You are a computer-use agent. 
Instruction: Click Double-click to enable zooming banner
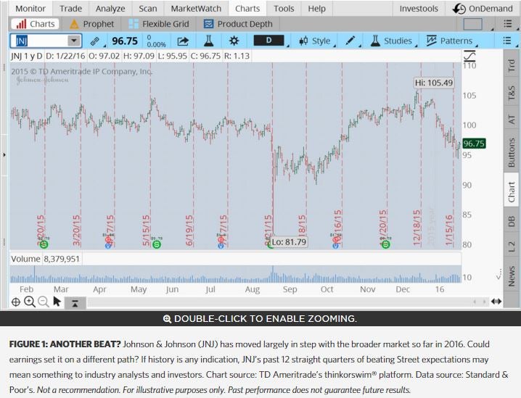coord(260,319)
